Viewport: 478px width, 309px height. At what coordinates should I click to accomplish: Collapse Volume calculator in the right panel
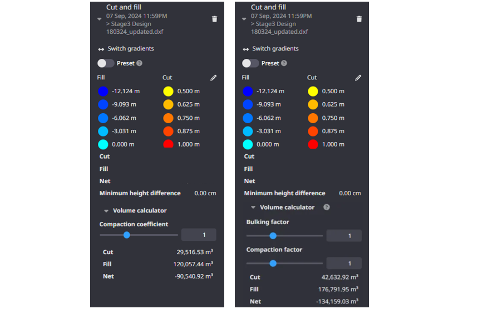click(x=253, y=207)
